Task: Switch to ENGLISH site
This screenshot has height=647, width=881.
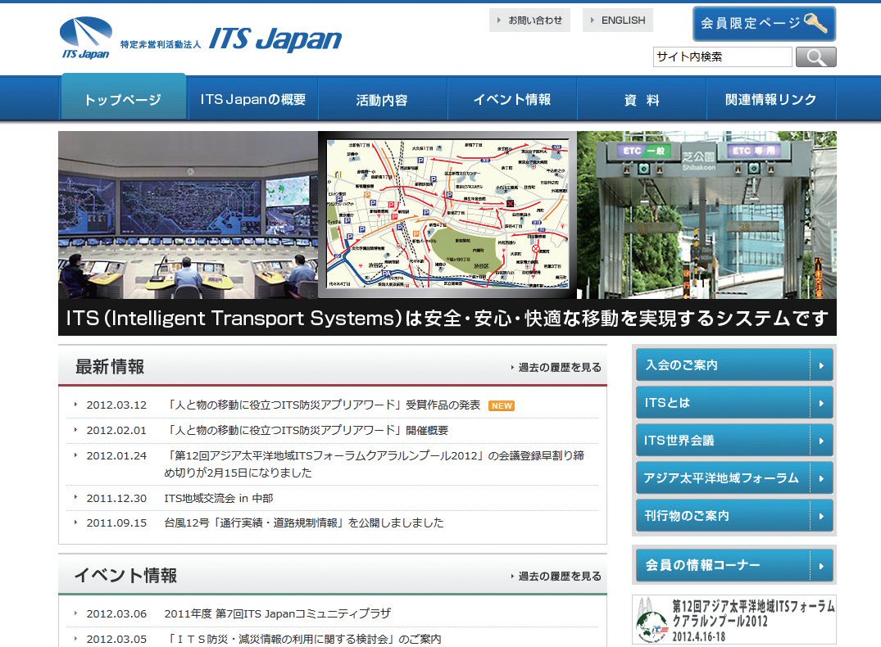Action: tap(617, 20)
